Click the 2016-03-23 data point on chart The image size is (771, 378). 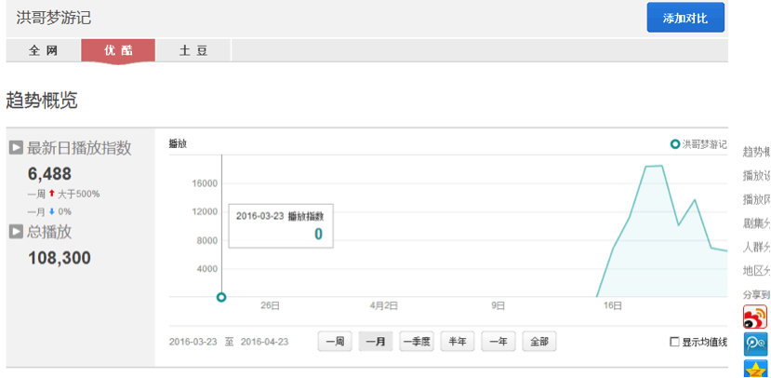point(221,297)
